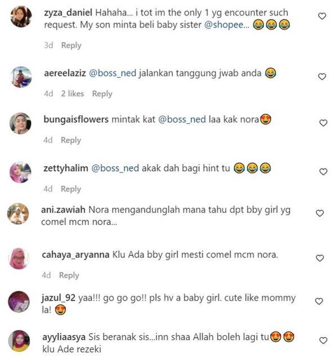This screenshot has width=332, height=361.
Task: Heart the jazul_92 comment
Action: coord(318,301)
